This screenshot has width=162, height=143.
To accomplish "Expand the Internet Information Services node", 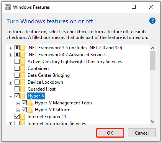I will [10, 123].
